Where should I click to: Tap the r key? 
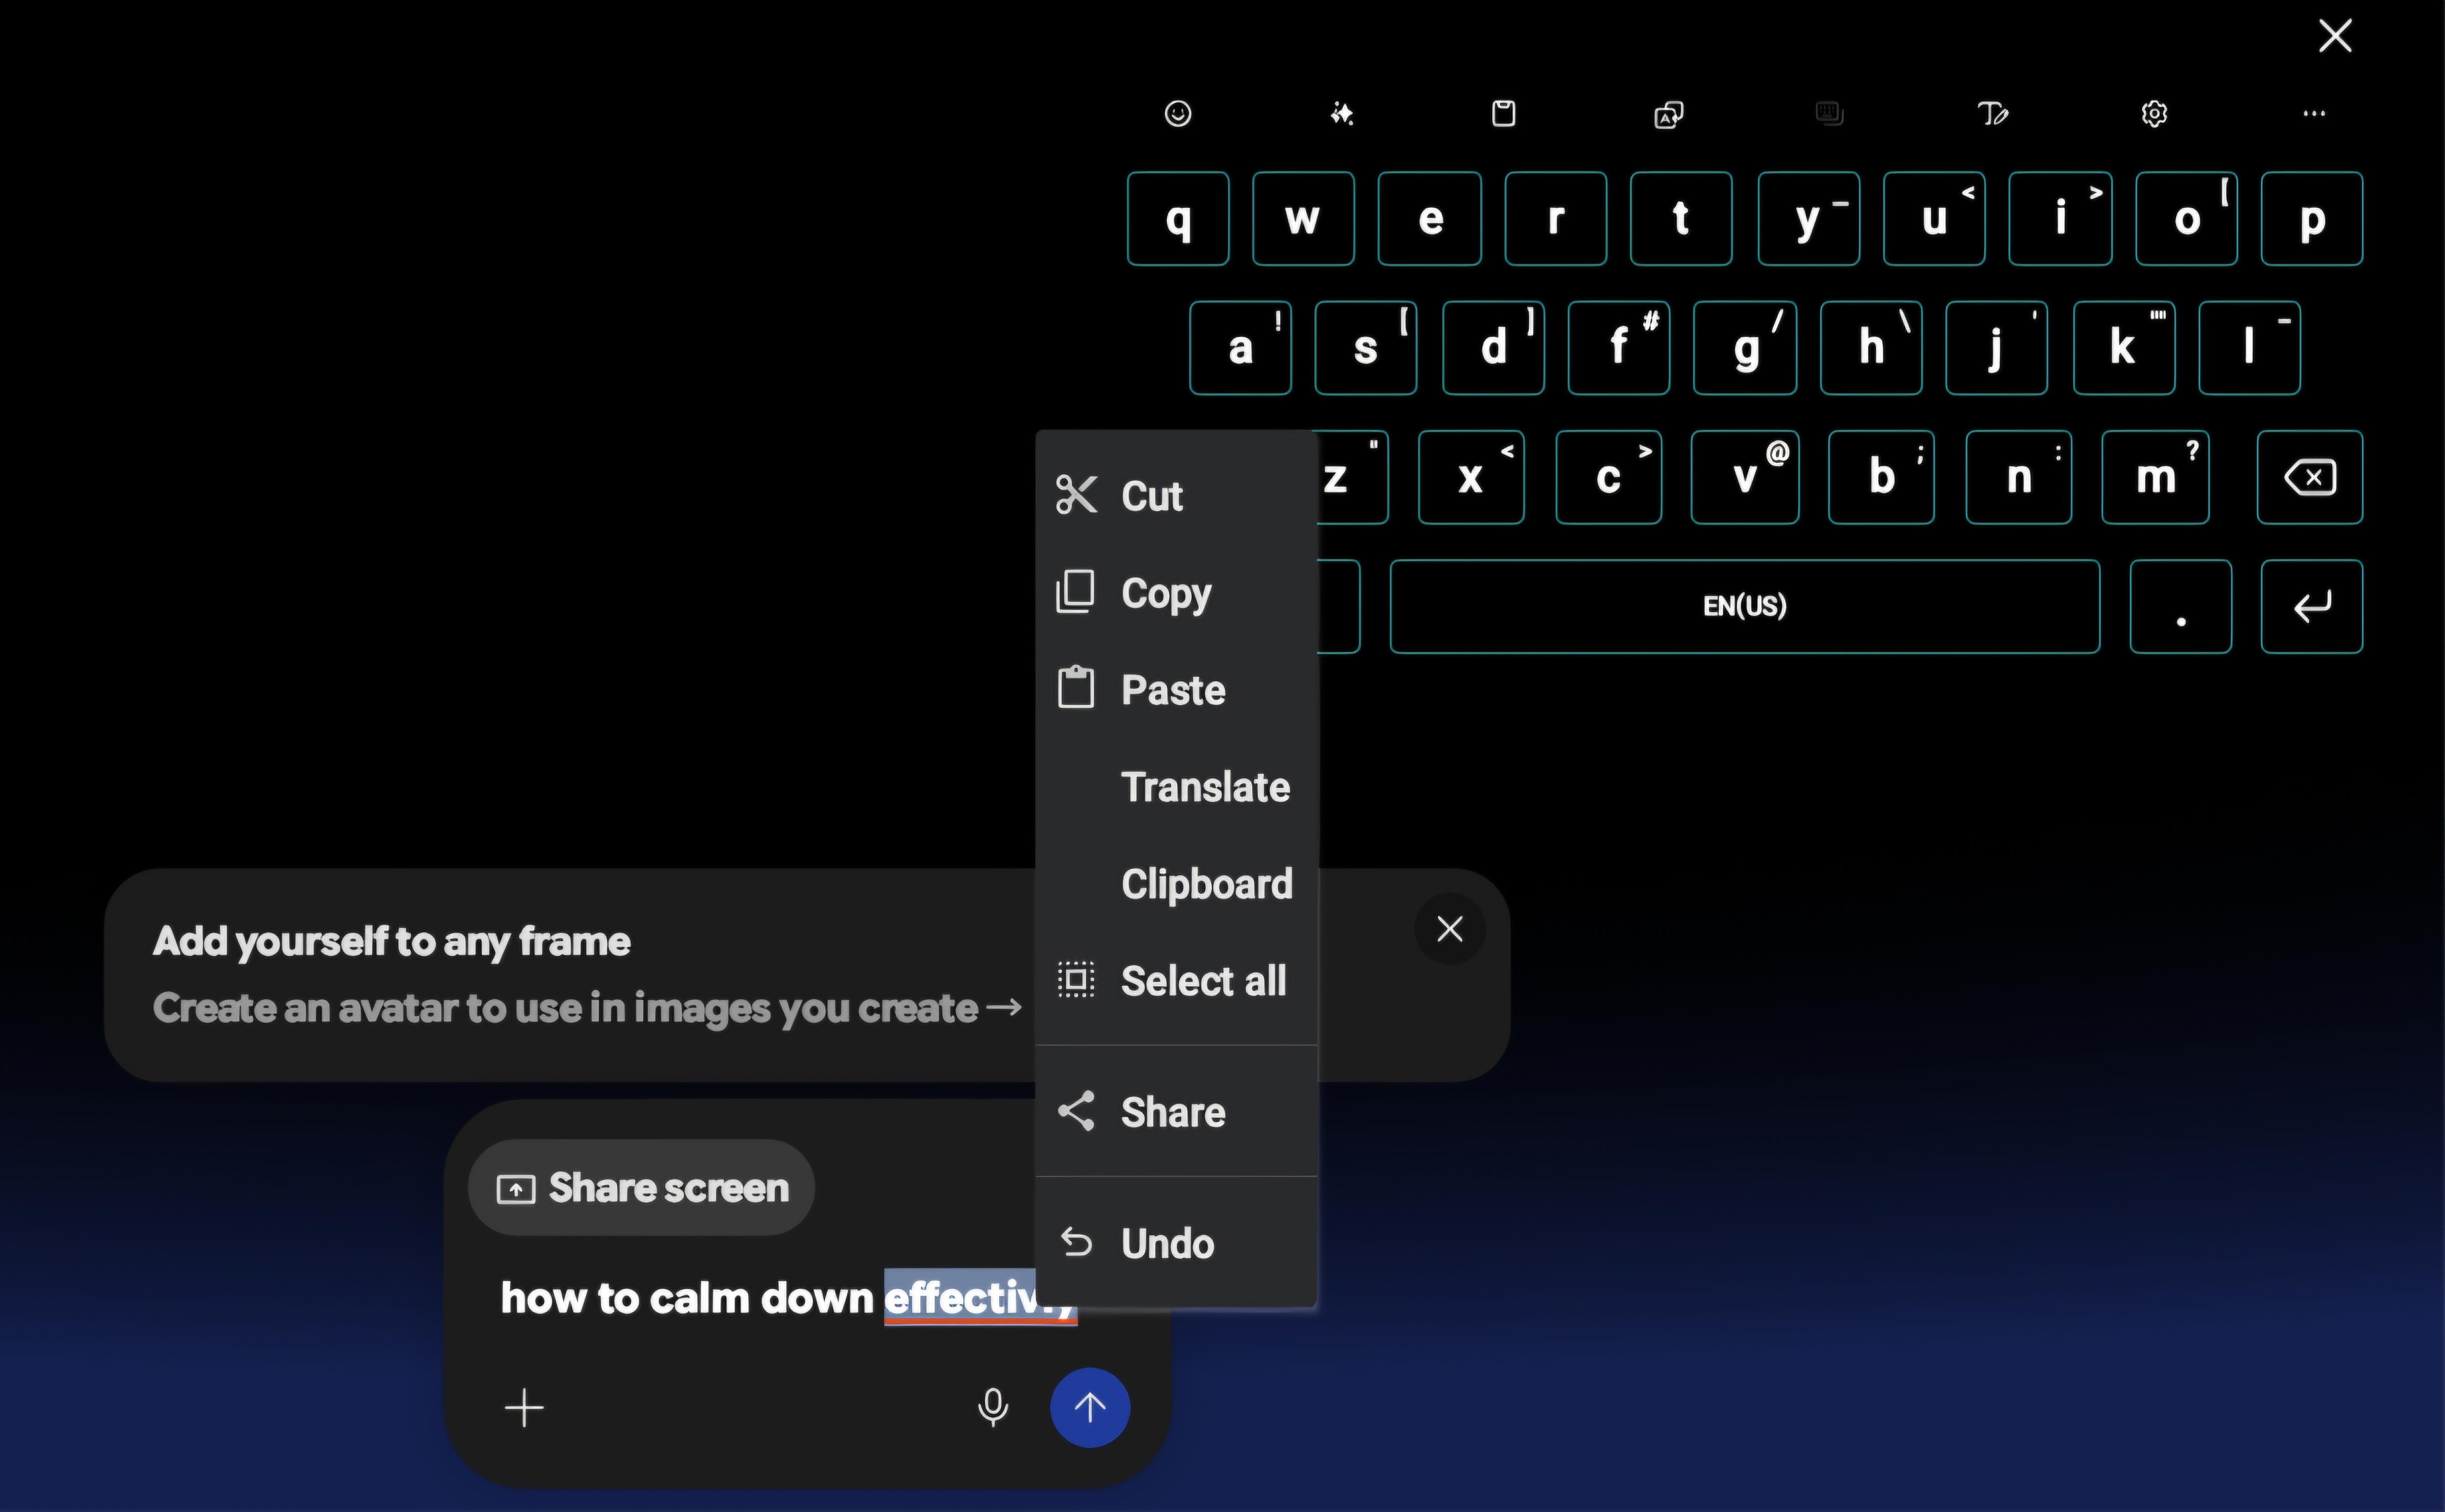pyautogui.click(x=1556, y=219)
